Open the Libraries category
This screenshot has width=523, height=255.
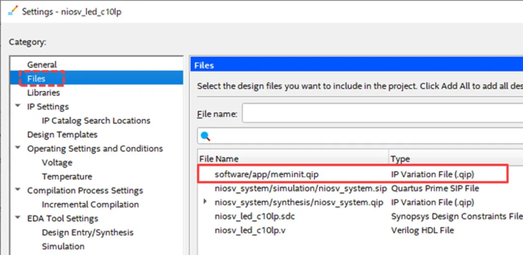coord(44,93)
